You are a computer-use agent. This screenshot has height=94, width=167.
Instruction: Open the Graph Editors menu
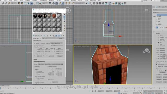43,1
